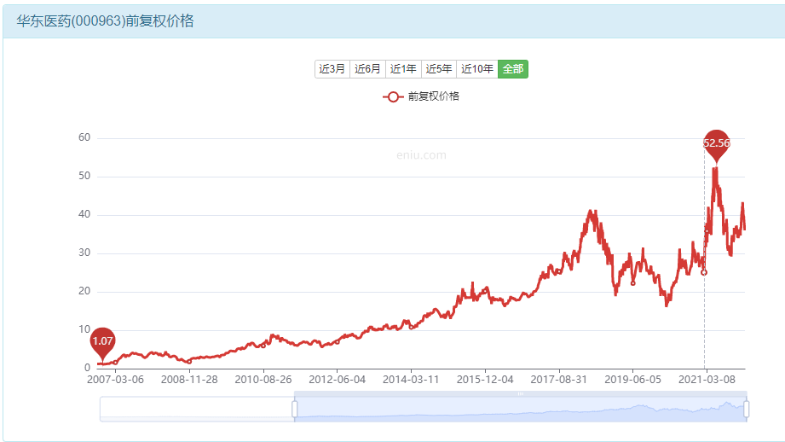Click the 华东医药(000963)前复权价格 title
The width and height of the screenshot is (785, 442).
105,21
